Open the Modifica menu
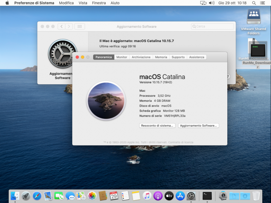The height and width of the screenshot is (203, 271). pos(66,3)
